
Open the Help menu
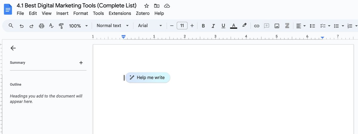tap(159, 13)
